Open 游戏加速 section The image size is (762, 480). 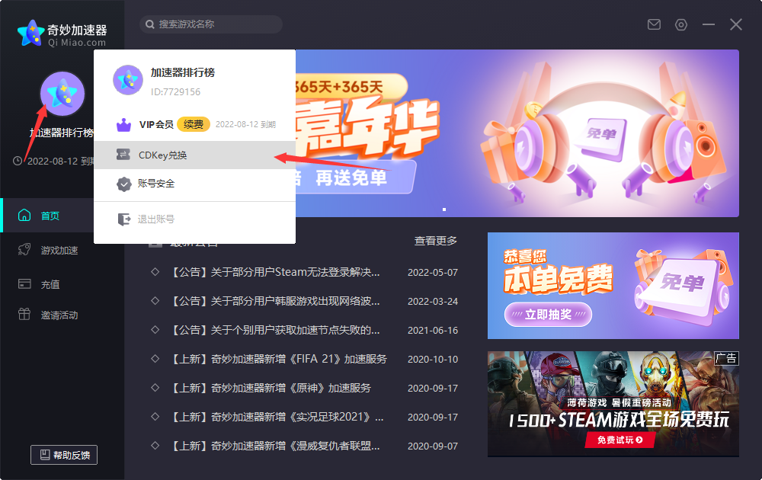click(x=59, y=250)
